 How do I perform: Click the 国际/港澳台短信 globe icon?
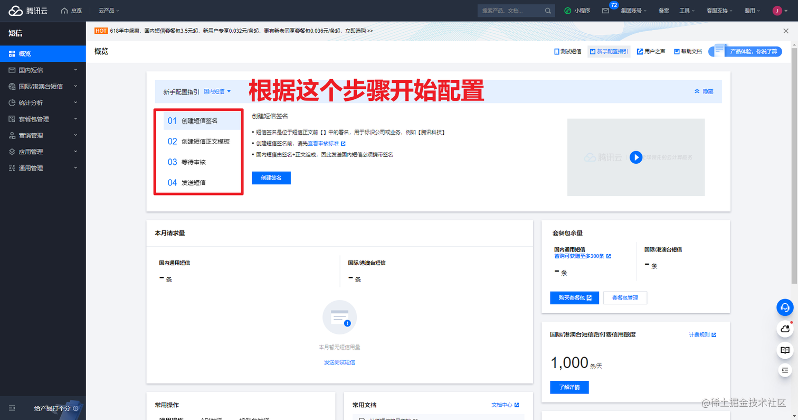[x=12, y=86]
